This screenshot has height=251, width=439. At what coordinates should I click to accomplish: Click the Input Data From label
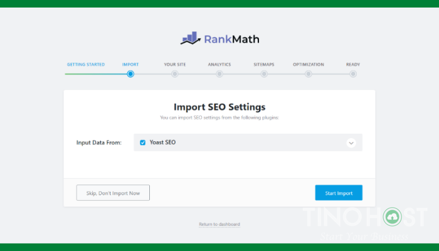(x=99, y=142)
